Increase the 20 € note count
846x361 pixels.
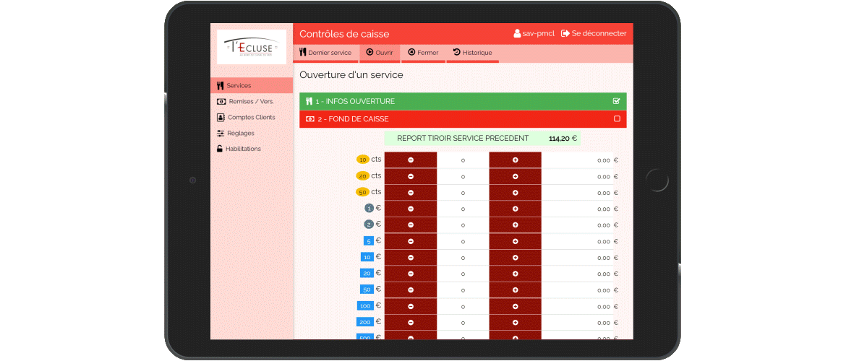516,274
